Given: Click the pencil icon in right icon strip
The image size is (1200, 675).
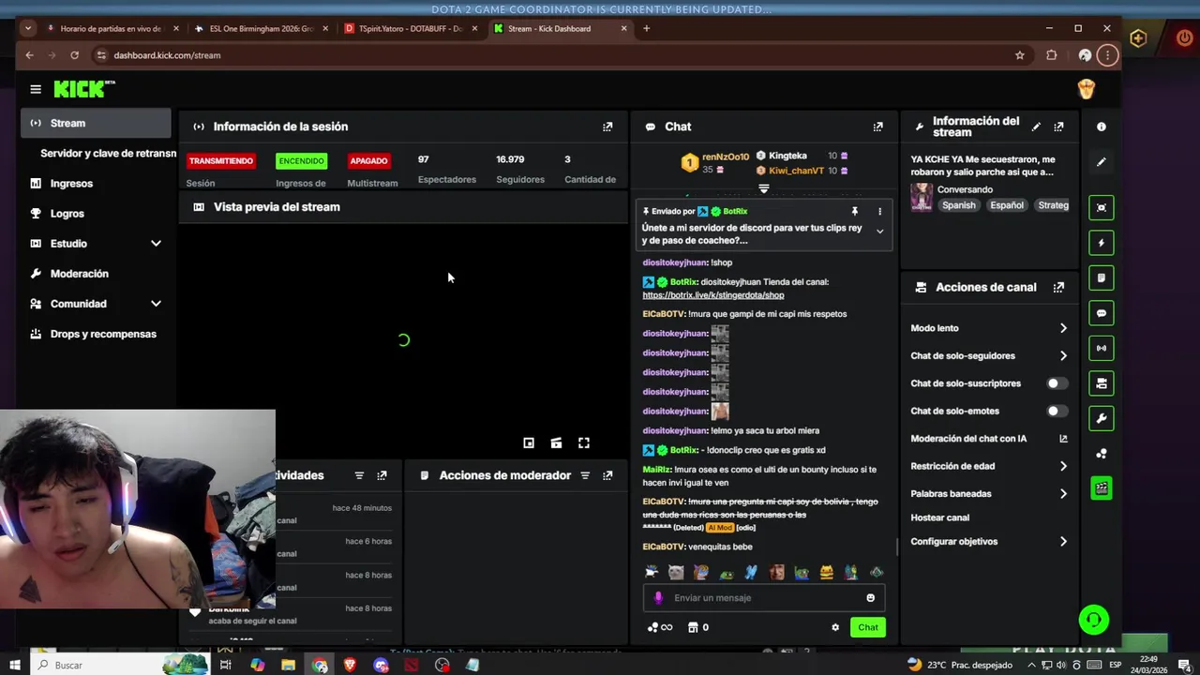Looking at the screenshot, I should tap(1102, 162).
